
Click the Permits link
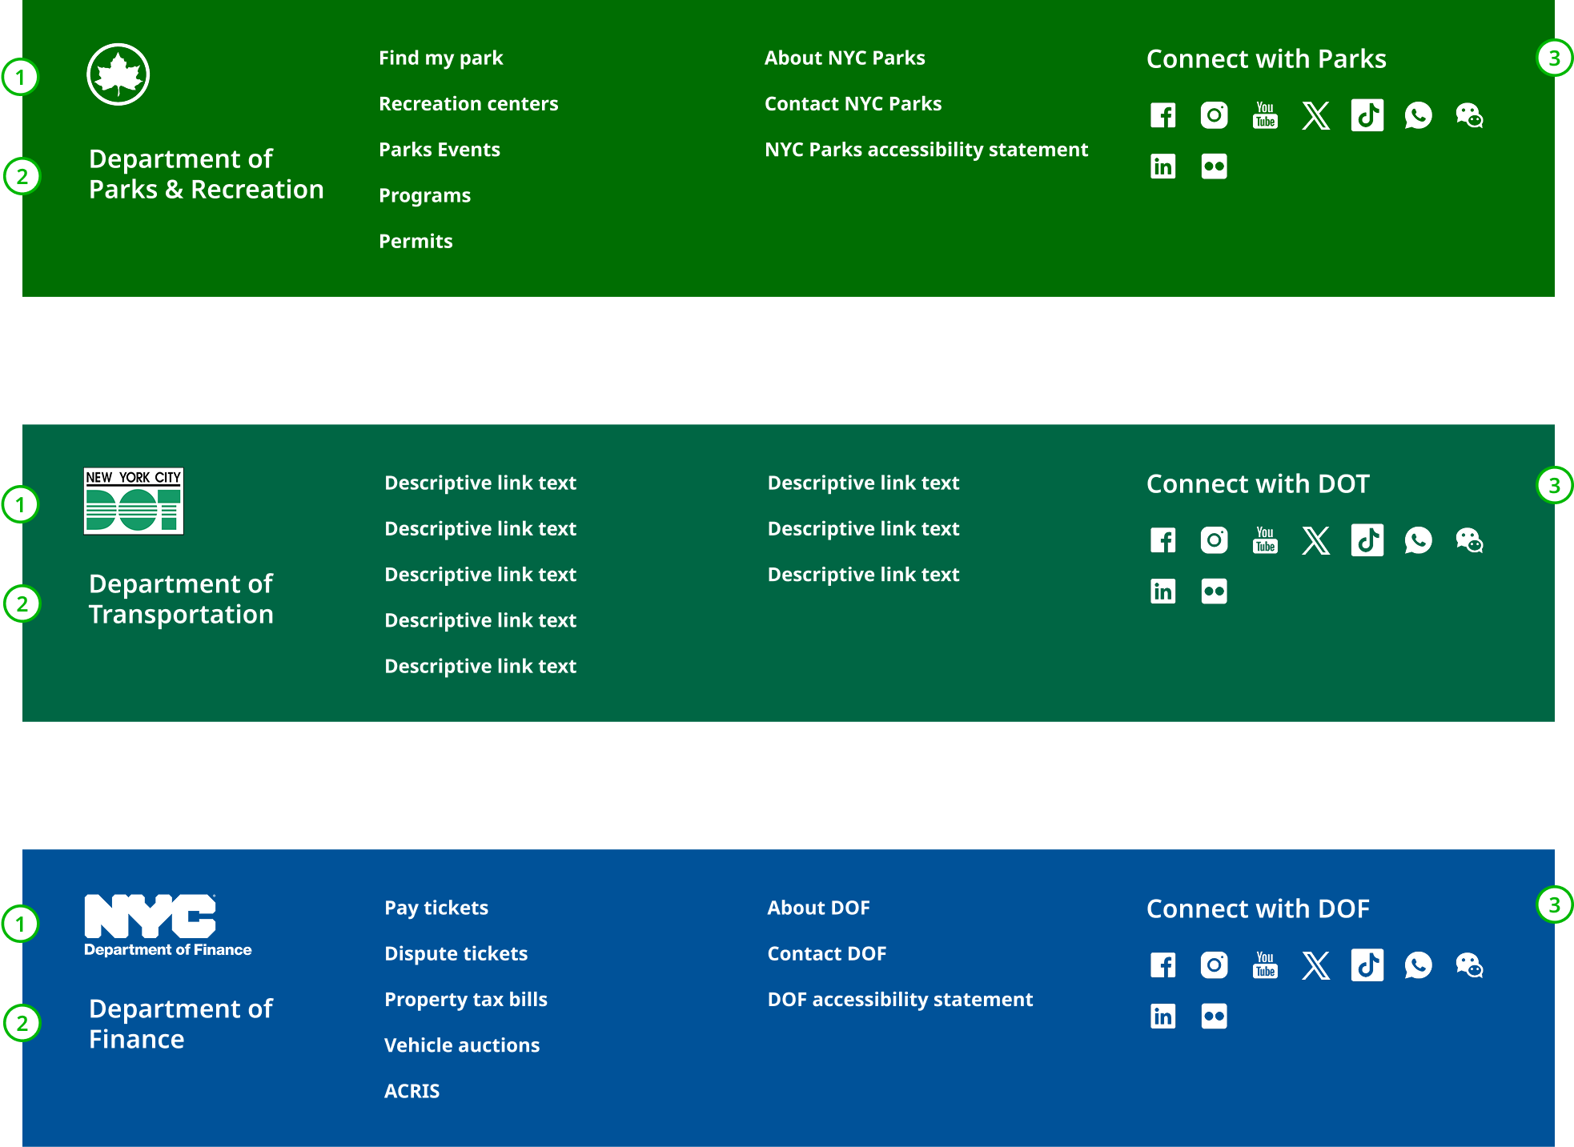pyautogui.click(x=416, y=240)
